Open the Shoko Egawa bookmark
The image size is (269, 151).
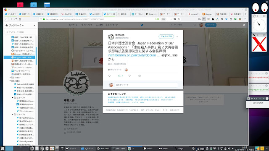click(x=25, y=141)
